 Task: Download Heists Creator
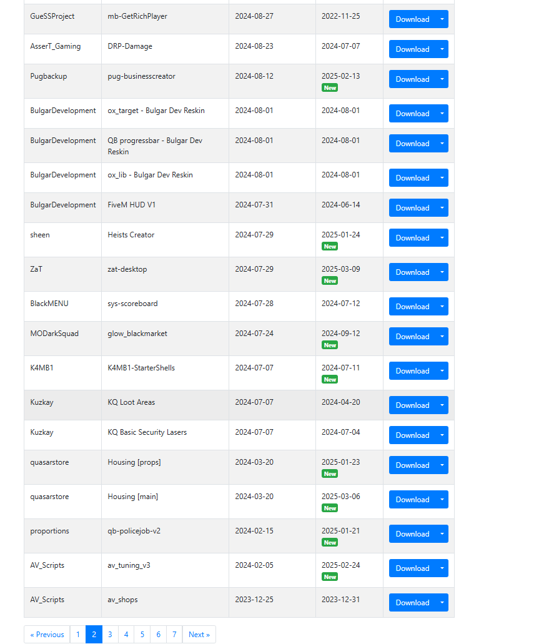tap(412, 238)
